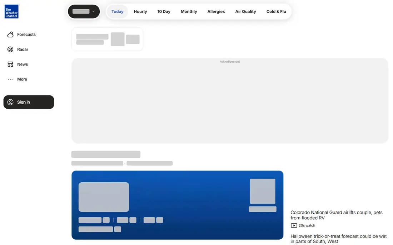The image size is (393, 245).
Task: Go to the Allergies tab
Action: pyautogui.click(x=216, y=11)
